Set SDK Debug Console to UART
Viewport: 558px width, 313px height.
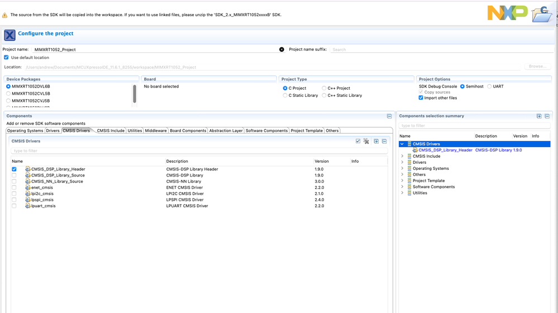[x=489, y=86]
